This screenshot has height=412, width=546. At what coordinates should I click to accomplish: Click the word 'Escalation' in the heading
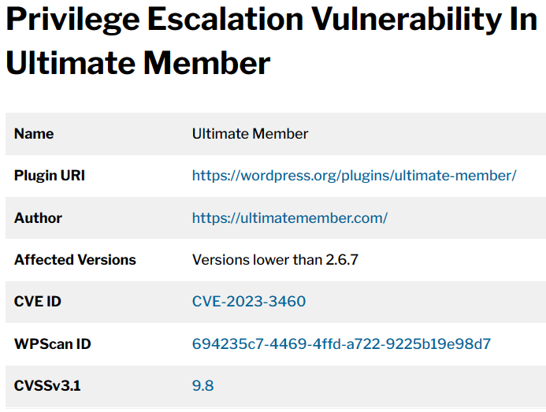tap(225, 19)
